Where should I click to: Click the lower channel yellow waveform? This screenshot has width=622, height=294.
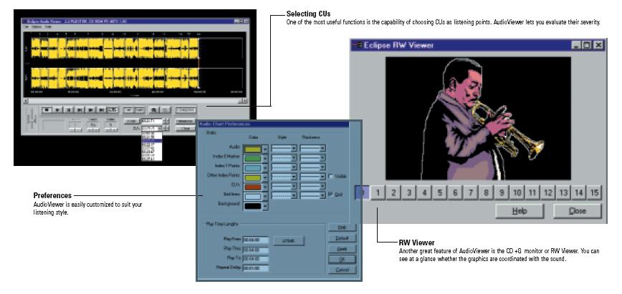click(x=115, y=78)
